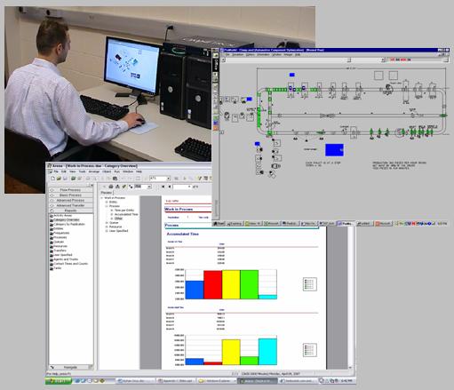Open the Reports panel
454x390 pixels.
[x=70, y=211]
